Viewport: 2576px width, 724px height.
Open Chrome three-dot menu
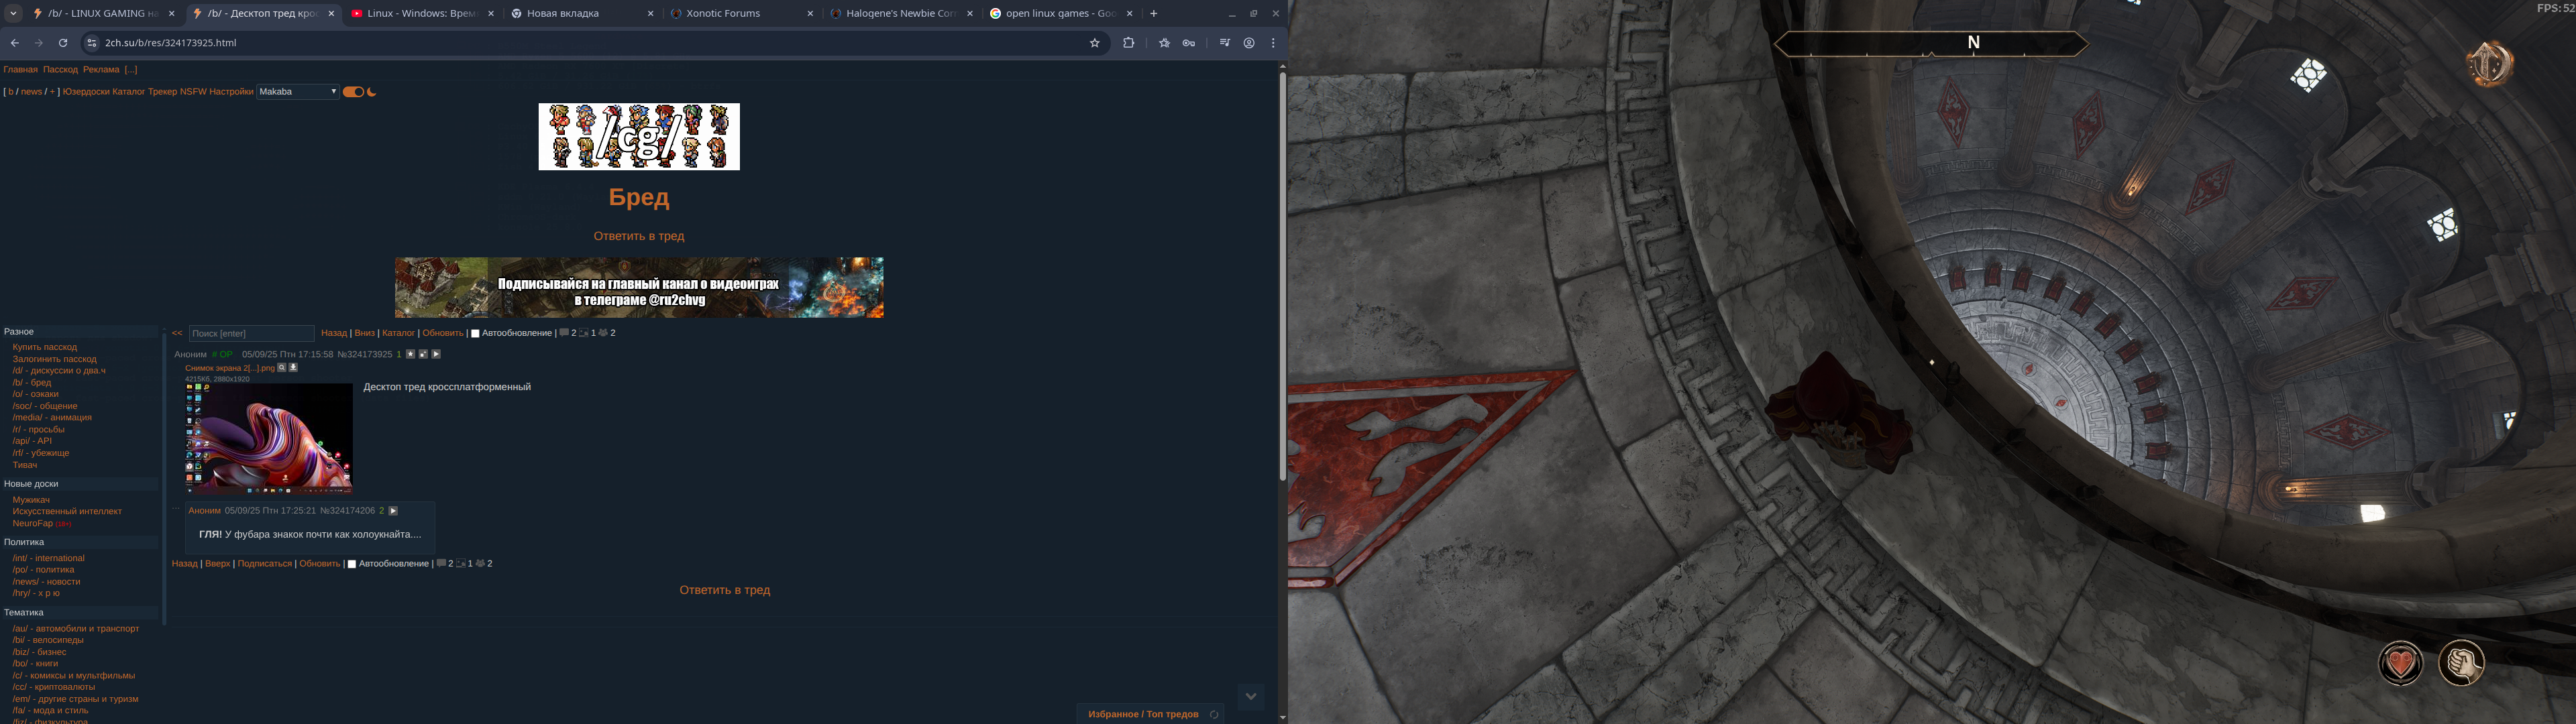pyautogui.click(x=1273, y=43)
